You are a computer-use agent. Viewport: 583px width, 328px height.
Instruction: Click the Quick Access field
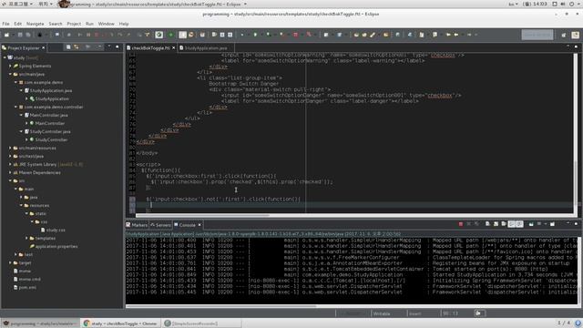coord(537,35)
